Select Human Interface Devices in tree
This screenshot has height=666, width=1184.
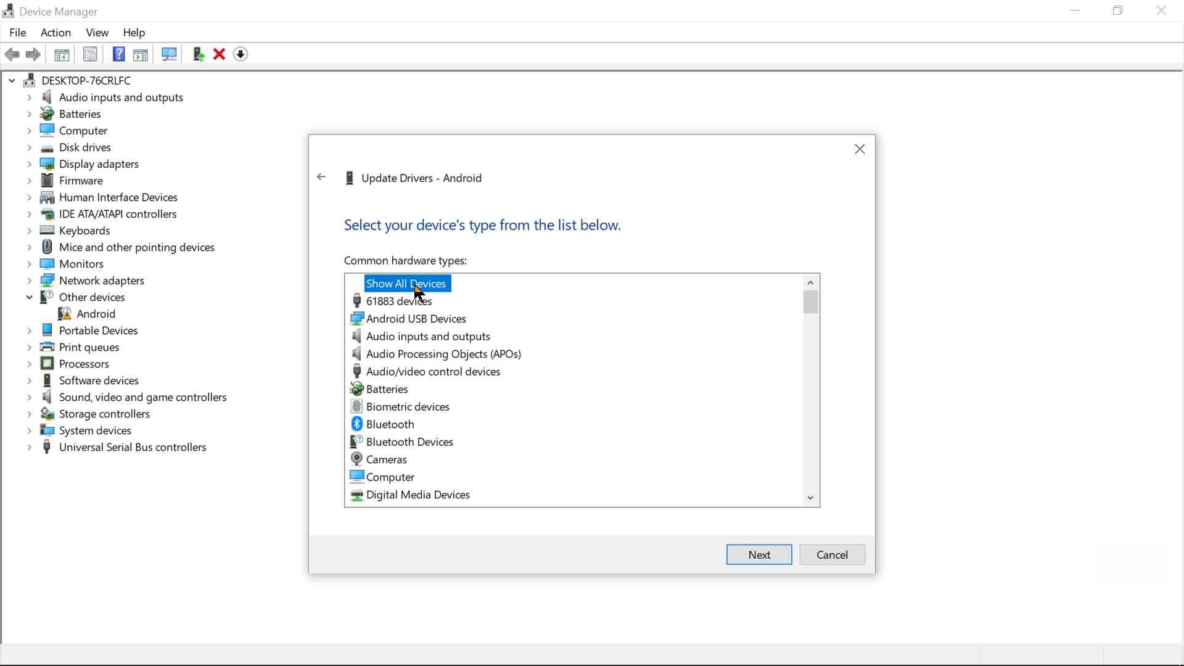coord(118,197)
